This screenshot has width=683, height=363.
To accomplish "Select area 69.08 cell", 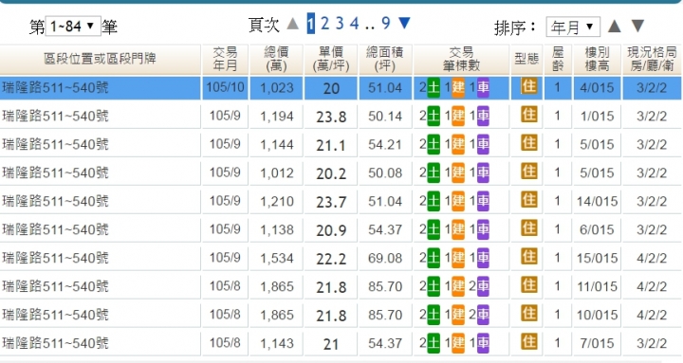I will tap(385, 258).
